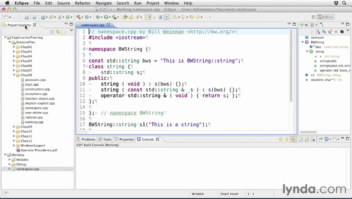
Task: Select the C/C++ perspective button
Action: pos(326,17)
